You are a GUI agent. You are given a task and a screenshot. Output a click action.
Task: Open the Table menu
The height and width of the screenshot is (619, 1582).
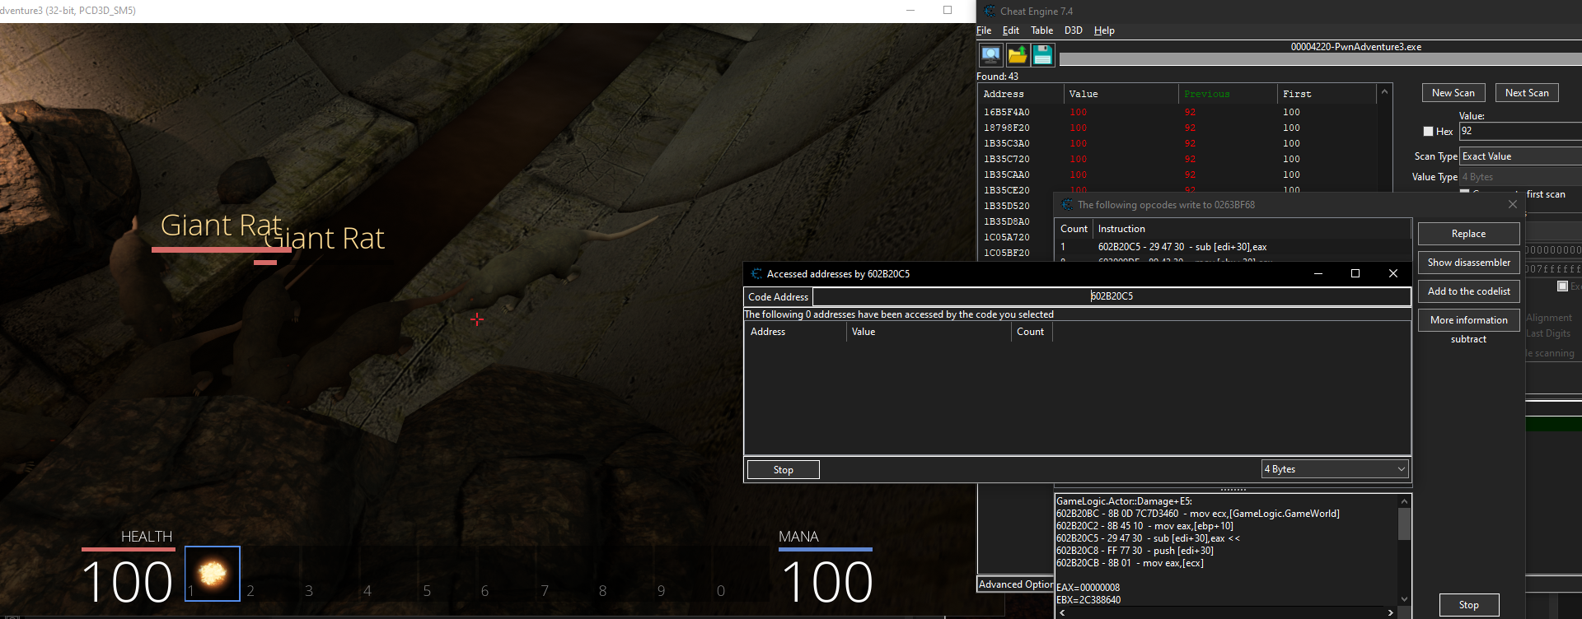click(x=1041, y=30)
